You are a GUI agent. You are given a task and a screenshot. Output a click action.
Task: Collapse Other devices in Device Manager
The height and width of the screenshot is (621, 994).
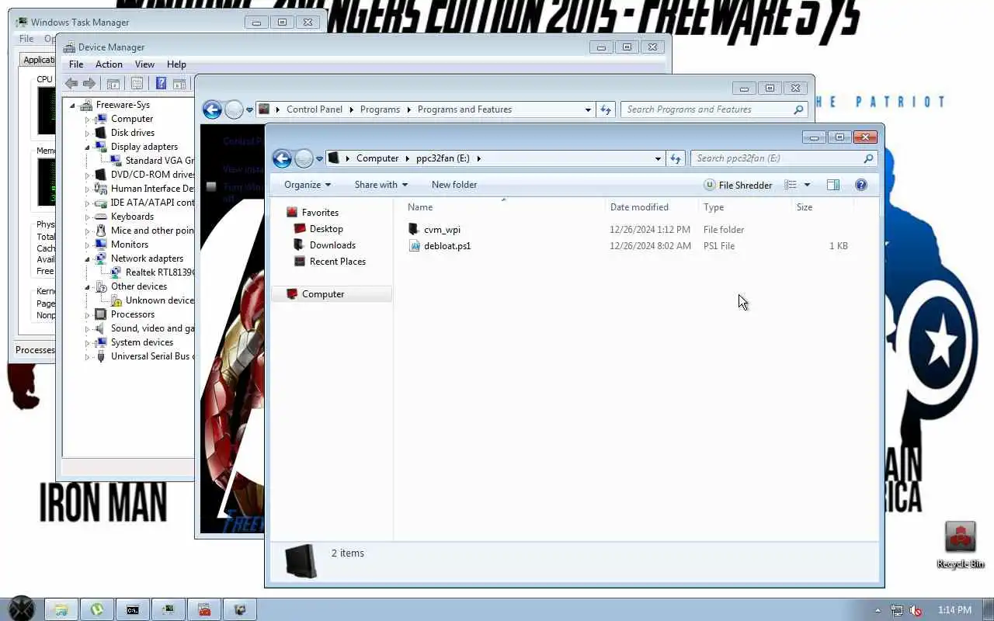click(x=88, y=286)
